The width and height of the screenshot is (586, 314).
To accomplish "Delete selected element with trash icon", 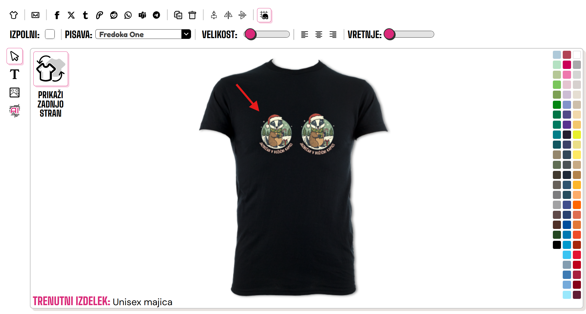I will (192, 15).
